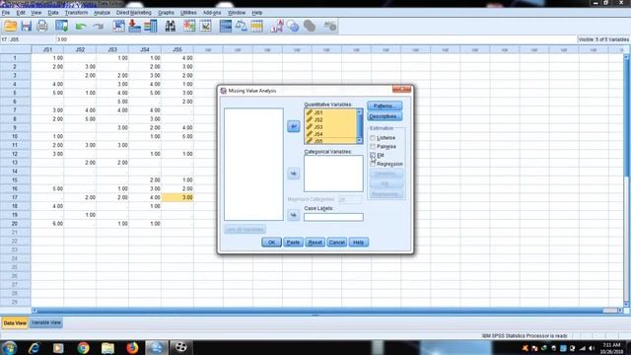Click the JS4 column header
631x355 pixels.
coord(145,49)
